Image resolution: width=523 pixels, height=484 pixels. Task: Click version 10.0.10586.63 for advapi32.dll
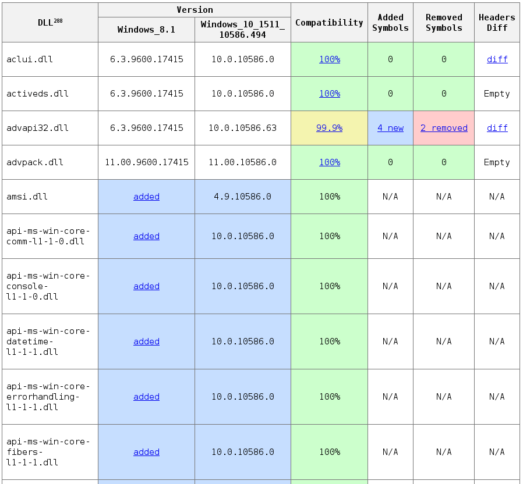(x=243, y=128)
